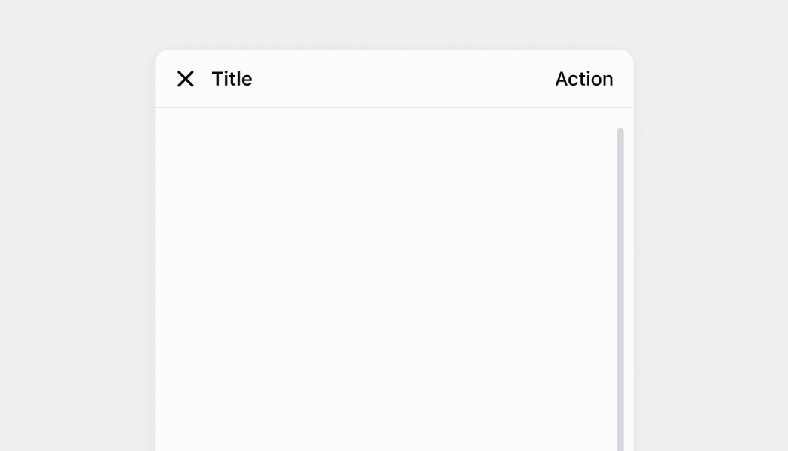Select the word Title in the header
The image size is (788, 451).
(232, 79)
